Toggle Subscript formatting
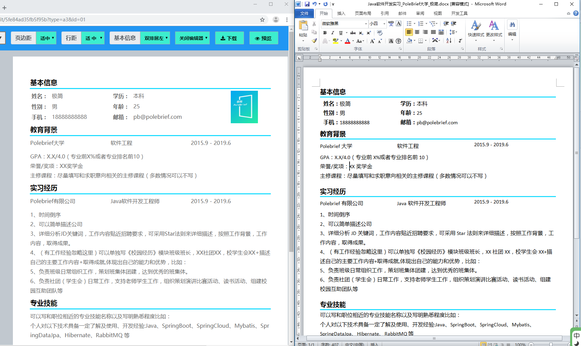The image size is (581, 346). 361,33
